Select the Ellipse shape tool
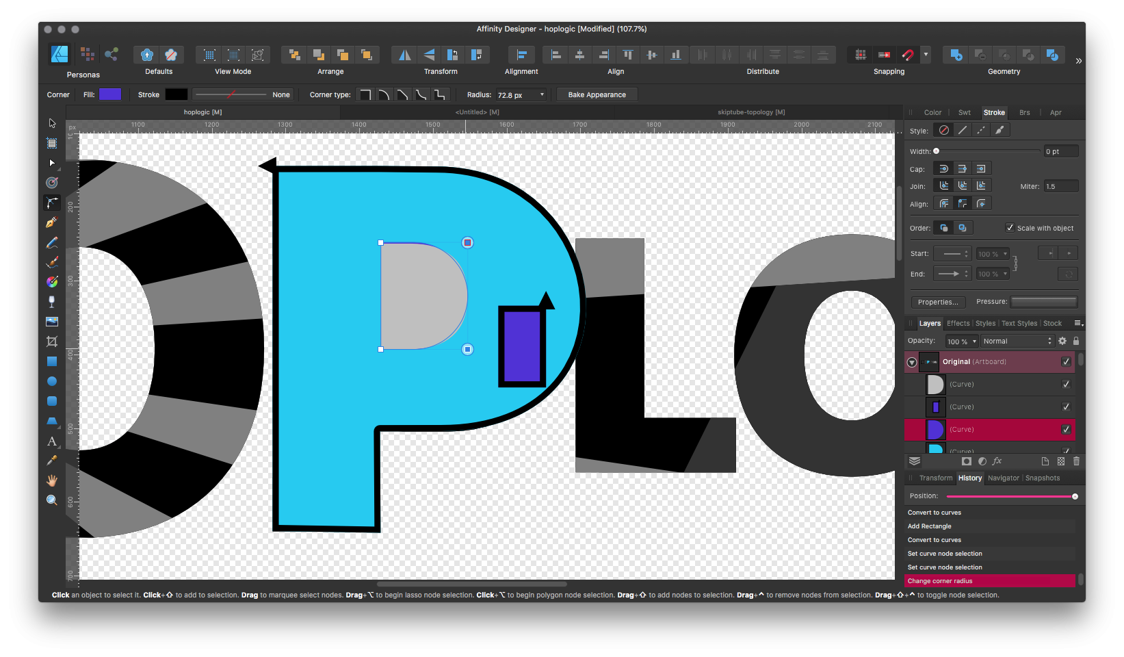The width and height of the screenshot is (1124, 657). [x=52, y=381]
